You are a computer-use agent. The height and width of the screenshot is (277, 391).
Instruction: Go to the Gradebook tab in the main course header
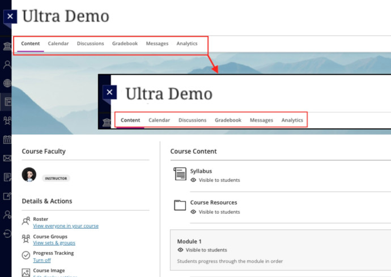pos(125,44)
